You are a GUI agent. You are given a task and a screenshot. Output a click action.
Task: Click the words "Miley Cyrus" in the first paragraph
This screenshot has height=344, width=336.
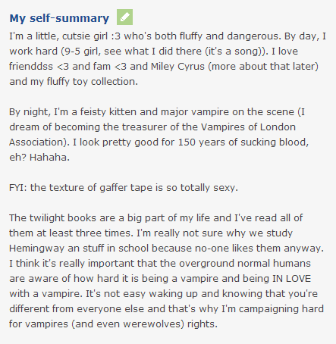point(177,67)
